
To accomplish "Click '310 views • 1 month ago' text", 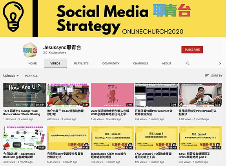I will click(106, 162).
